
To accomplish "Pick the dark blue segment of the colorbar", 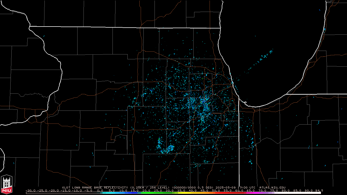I will [131, 193].
